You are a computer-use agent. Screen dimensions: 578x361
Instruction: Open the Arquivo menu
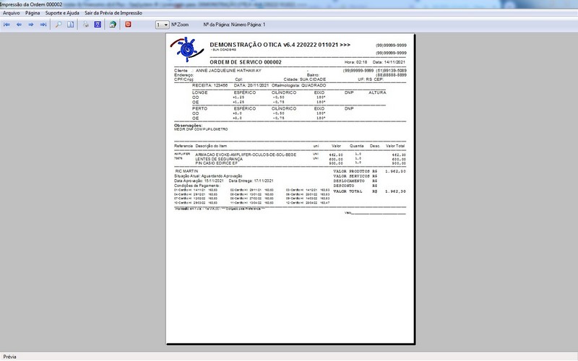click(x=12, y=13)
